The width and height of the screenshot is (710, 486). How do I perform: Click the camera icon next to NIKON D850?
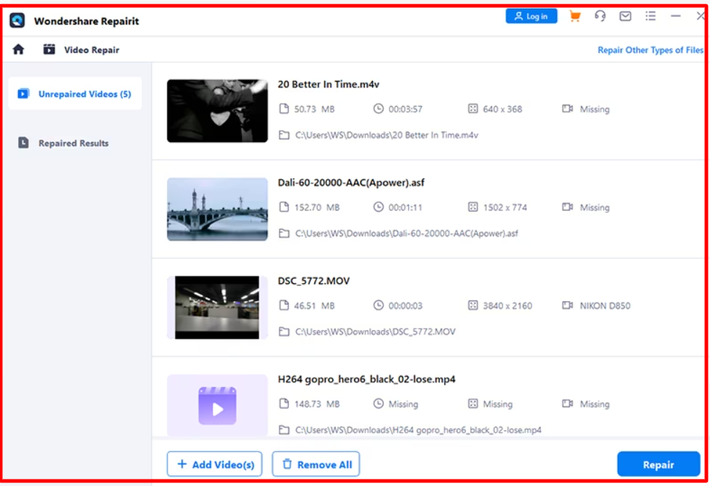click(x=568, y=305)
